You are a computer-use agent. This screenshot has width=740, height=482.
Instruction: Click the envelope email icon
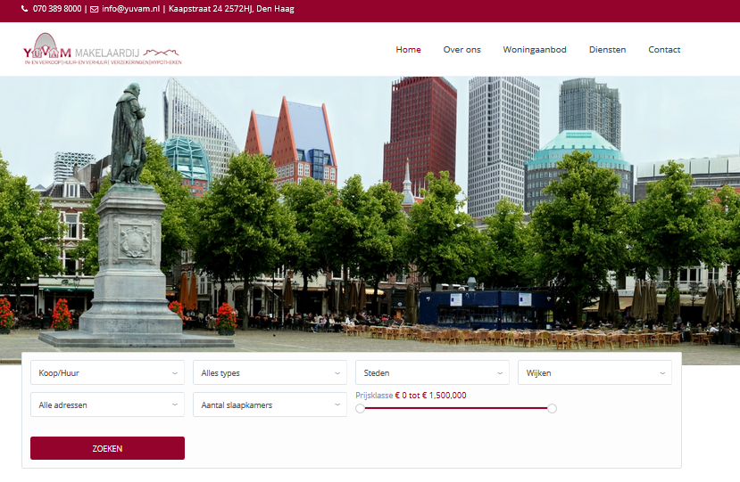(95, 9)
